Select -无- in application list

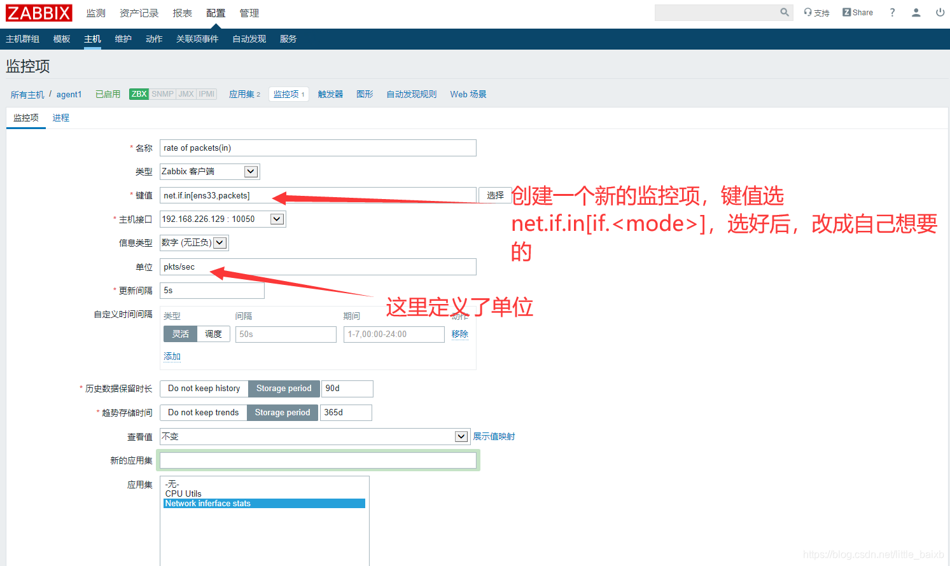pos(264,485)
